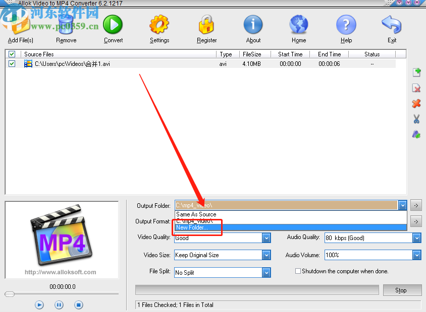Click the Status column header

[372, 54]
